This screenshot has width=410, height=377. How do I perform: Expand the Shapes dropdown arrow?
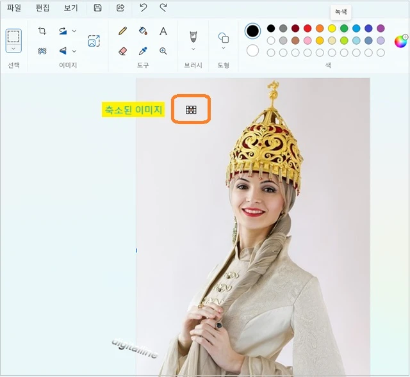224,48
